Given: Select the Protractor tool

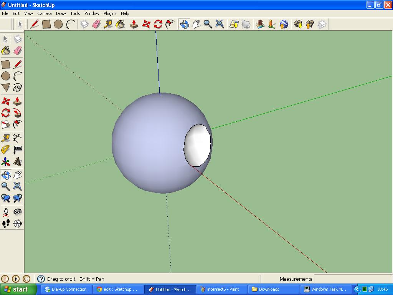Looking at the screenshot, I should pos(6,149).
